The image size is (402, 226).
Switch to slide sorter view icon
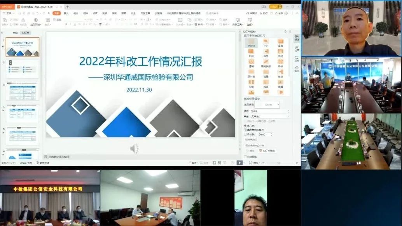(219, 163)
